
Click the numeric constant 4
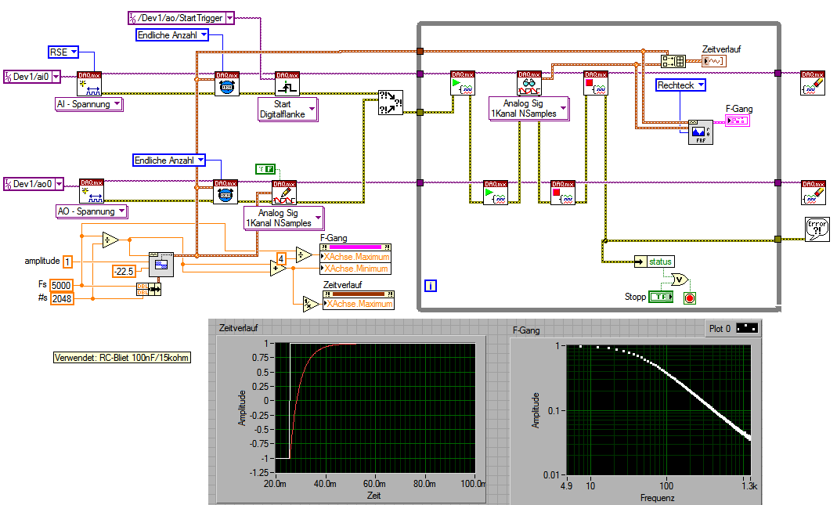281,258
